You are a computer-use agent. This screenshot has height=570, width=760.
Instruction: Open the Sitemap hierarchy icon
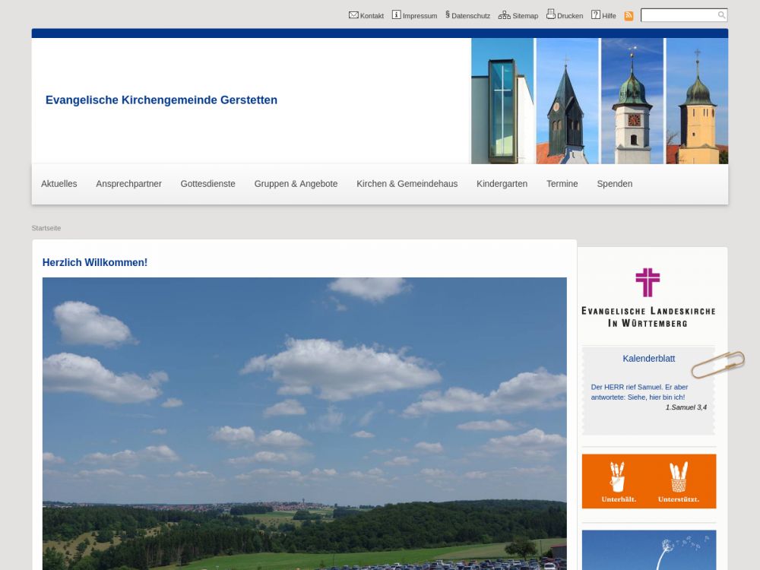[505, 15]
